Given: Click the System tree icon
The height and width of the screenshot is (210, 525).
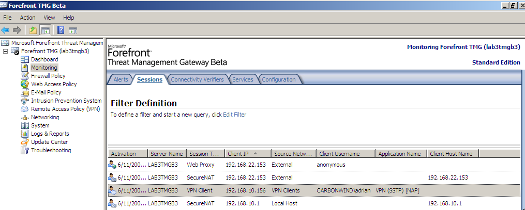Looking at the screenshot, I should click(x=25, y=125).
